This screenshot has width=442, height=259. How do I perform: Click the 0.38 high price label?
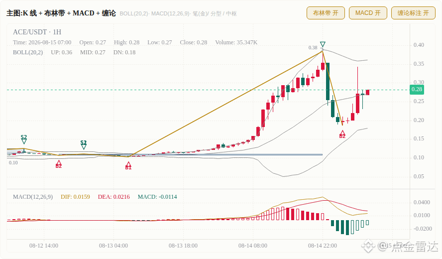point(313,48)
